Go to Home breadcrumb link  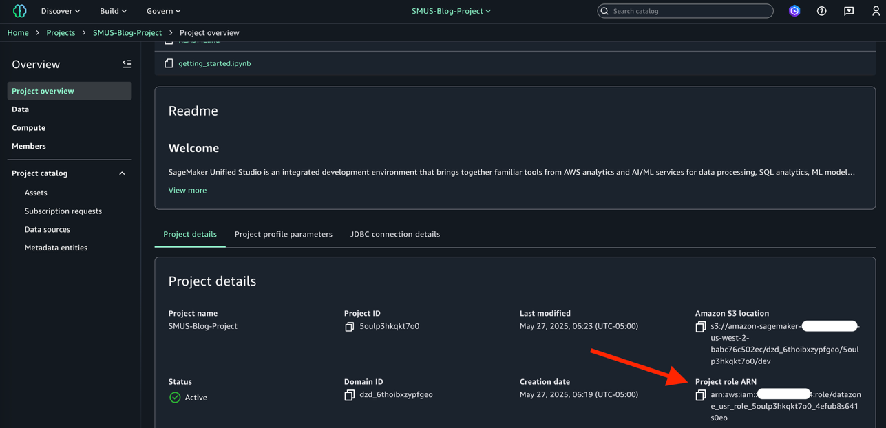point(18,32)
